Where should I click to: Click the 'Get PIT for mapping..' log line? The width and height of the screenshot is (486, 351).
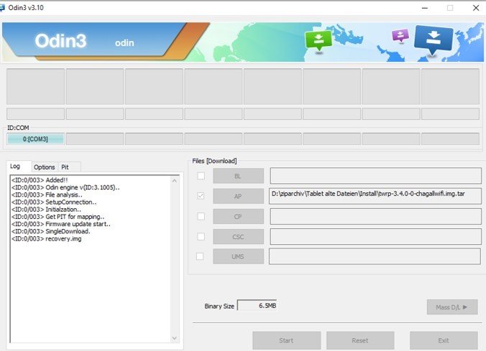pos(58,217)
